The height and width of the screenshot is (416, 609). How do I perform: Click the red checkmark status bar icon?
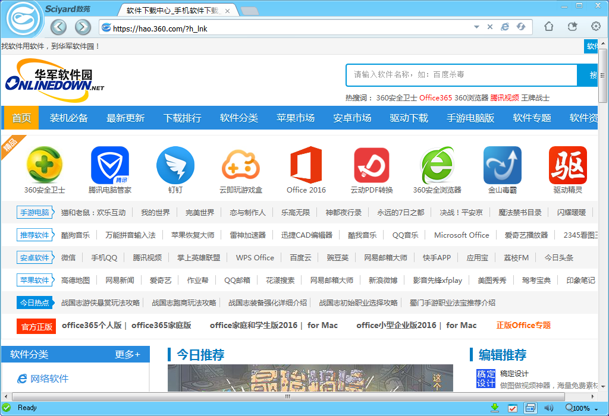512,408
